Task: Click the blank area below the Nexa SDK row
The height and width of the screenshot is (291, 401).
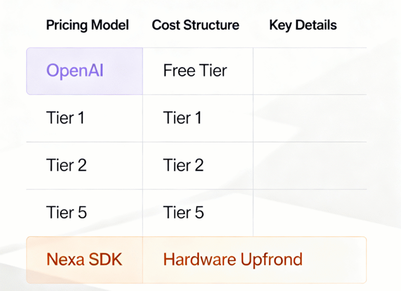Action: (200, 287)
